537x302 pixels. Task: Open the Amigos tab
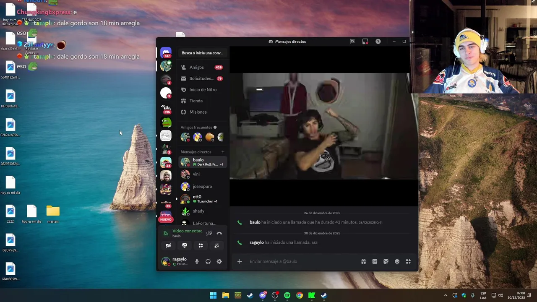click(202, 67)
